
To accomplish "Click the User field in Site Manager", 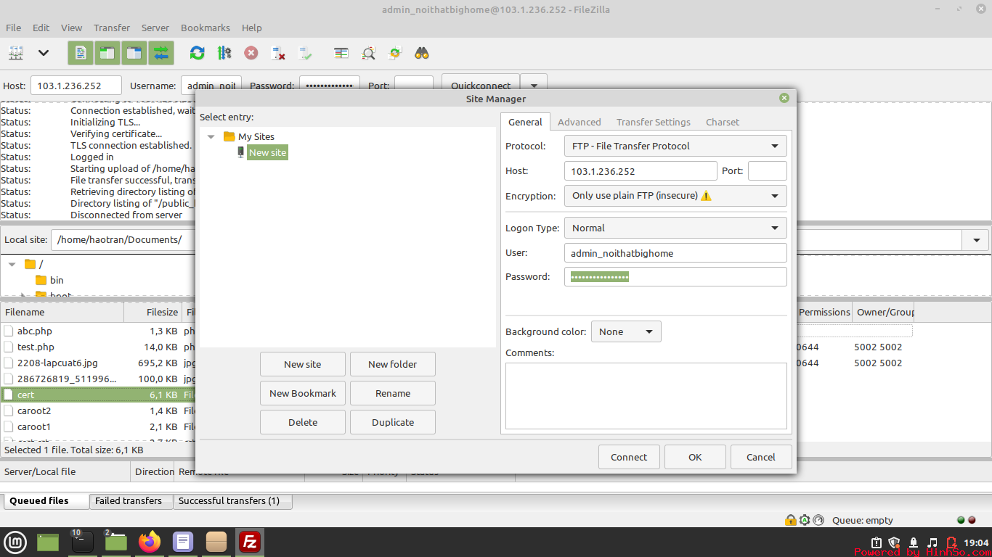I will [675, 253].
